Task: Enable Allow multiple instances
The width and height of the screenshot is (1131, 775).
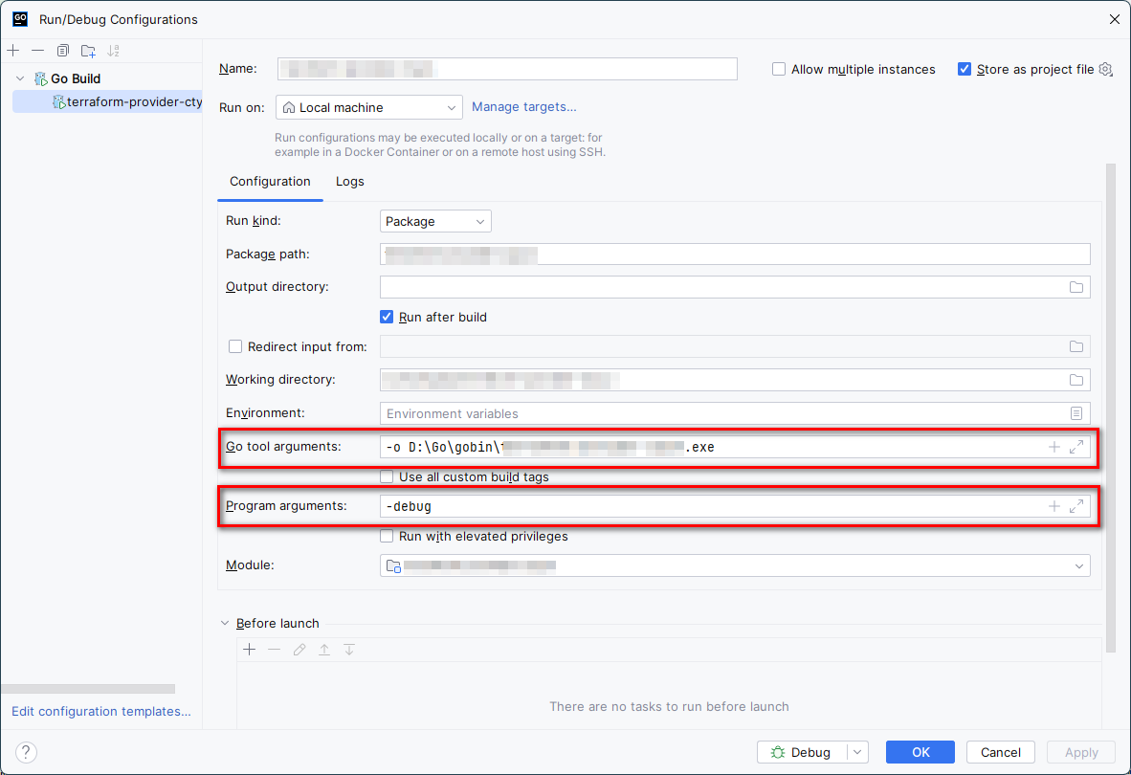Action: pos(778,69)
